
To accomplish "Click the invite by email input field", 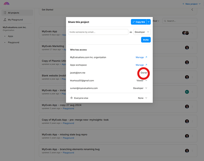I will [98, 32].
